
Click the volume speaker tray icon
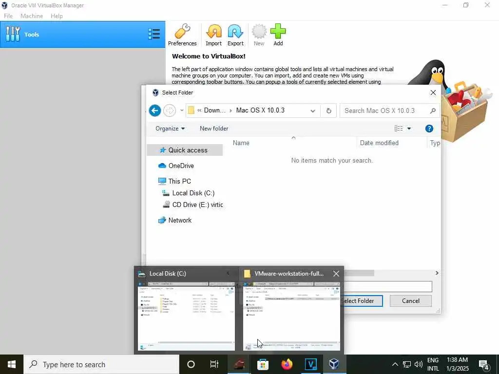(x=419, y=364)
